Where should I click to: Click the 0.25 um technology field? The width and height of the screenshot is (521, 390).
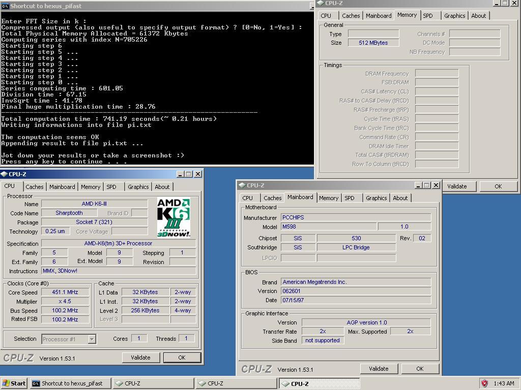55,231
